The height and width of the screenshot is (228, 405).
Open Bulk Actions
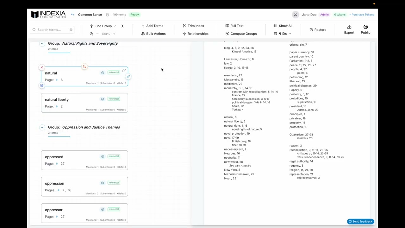[153, 34]
